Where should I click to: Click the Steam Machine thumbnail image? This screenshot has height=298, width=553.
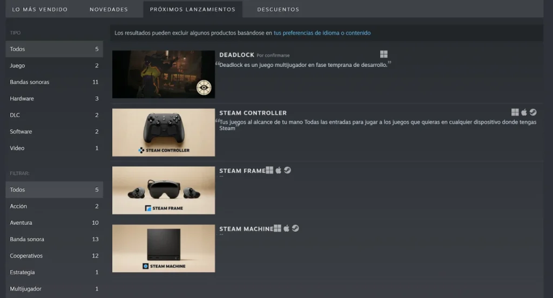pyautogui.click(x=164, y=248)
